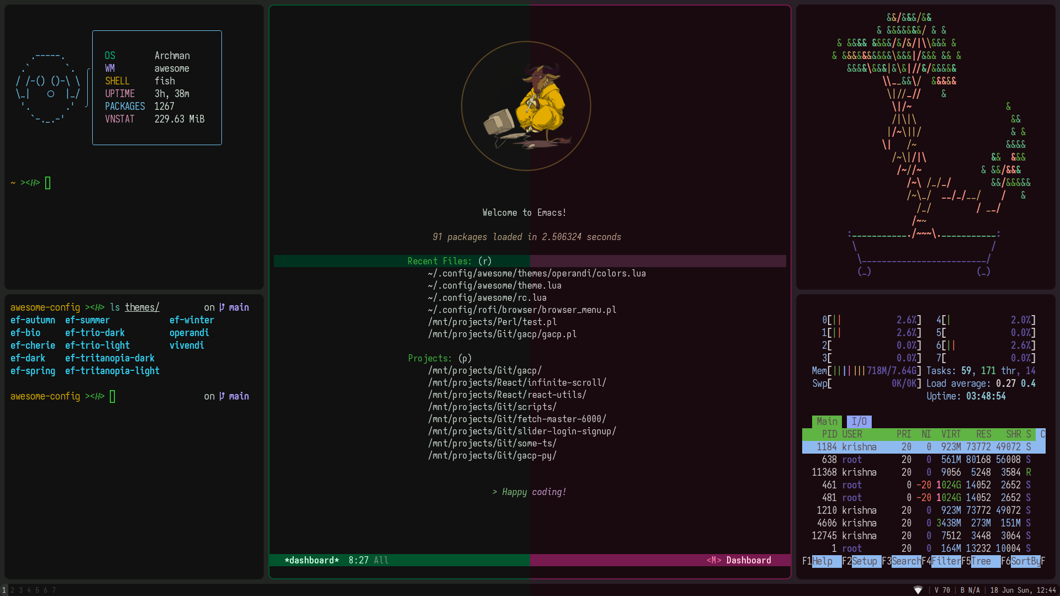Open recent file awesome/theme.lua

point(495,285)
